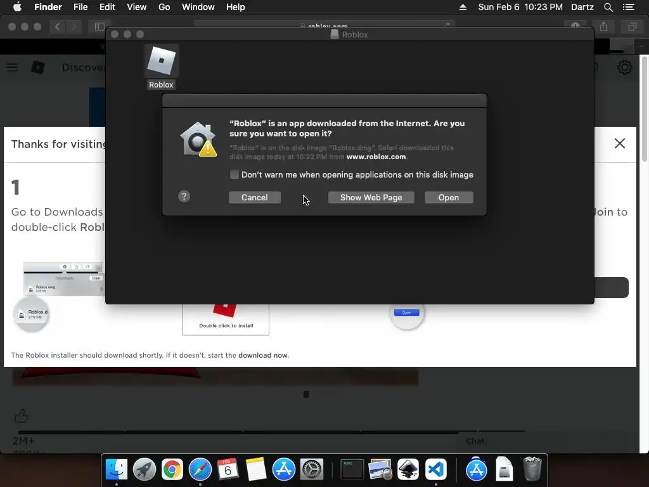The image size is (649, 487).
Task: Go back in the Safari toolbar
Action: point(58,27)
